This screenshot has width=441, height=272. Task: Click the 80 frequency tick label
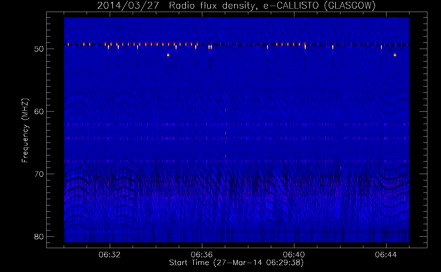pyautogui.click(x=39, y=237)
